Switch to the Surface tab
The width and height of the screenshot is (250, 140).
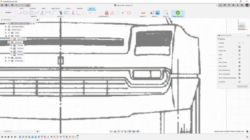click(x=33, y=9)
